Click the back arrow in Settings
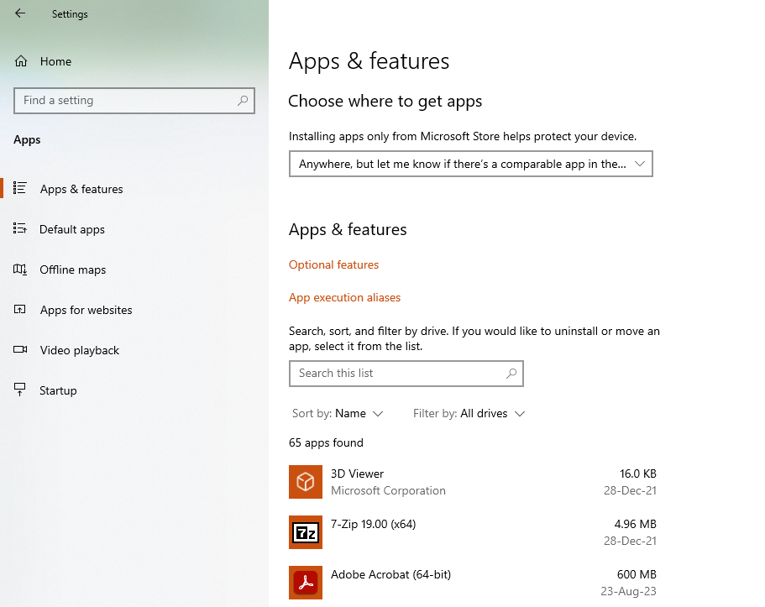The width and height of the screenshot is (765, 607). (x=20, y=13)
